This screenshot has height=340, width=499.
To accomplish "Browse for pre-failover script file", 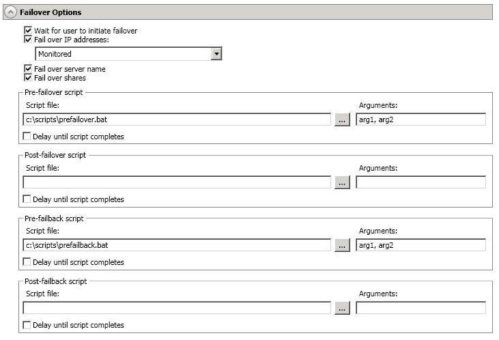I will pyautogui.click(x=342, y=119).
